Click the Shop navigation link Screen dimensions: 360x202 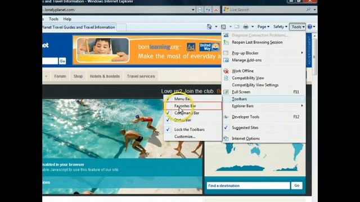[78, 76]
